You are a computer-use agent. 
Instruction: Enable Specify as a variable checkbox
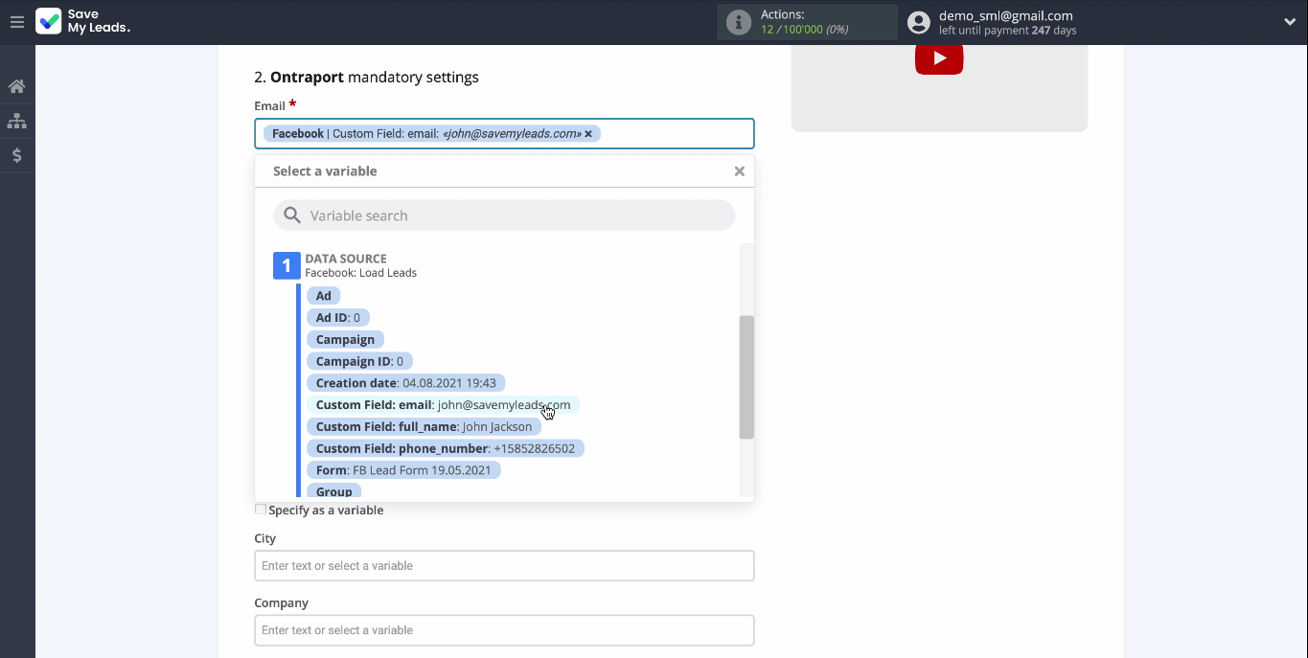(x=261, y=510)
